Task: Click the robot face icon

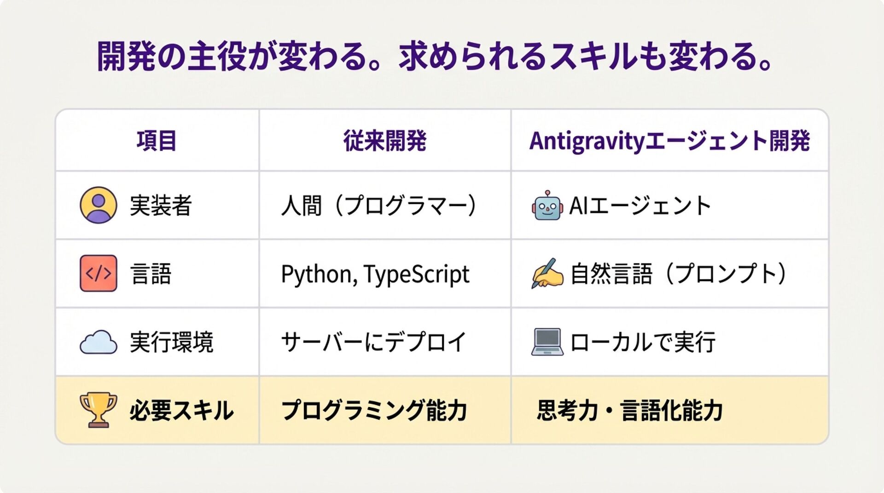Action: pyautogui.click(x=547, y=206)
